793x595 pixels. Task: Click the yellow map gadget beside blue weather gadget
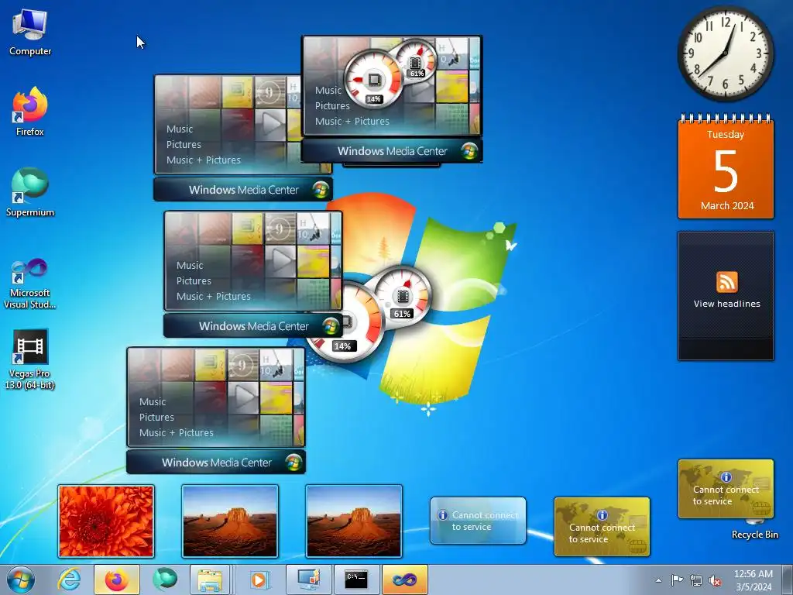[602, 527]
